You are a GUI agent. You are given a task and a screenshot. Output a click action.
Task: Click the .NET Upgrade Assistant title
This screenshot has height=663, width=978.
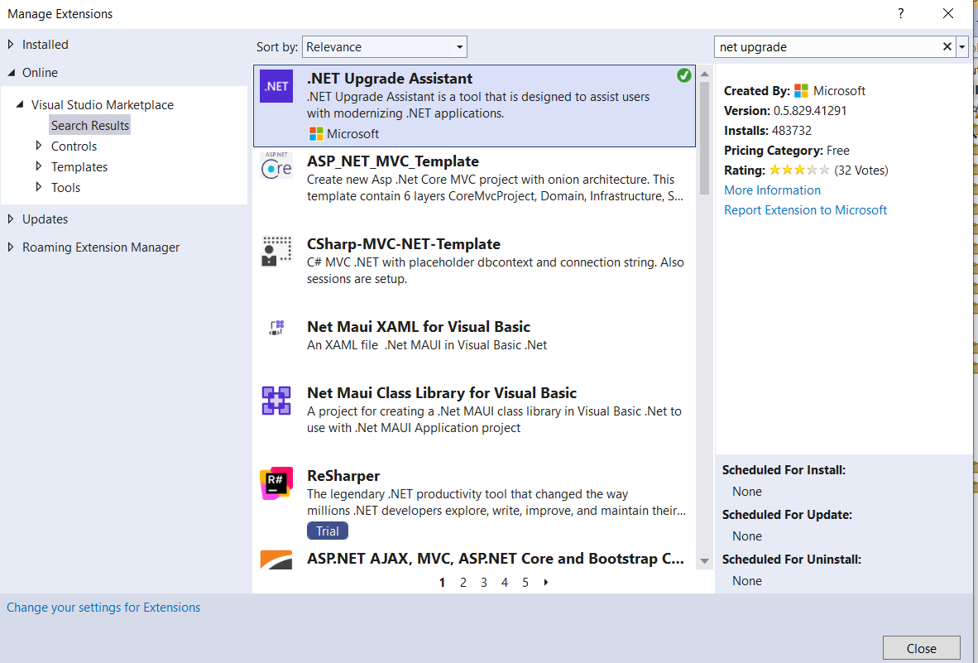tap(390, 79)
